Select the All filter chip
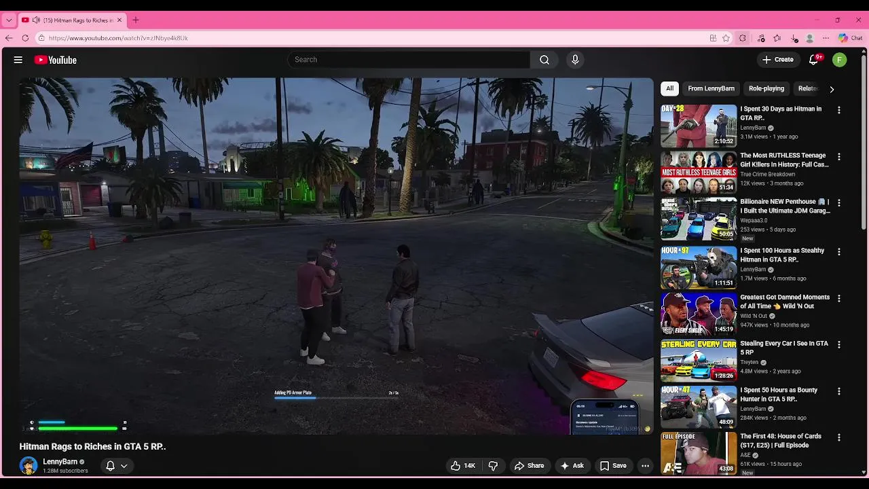The image size is (869, 489). point(669,88)
